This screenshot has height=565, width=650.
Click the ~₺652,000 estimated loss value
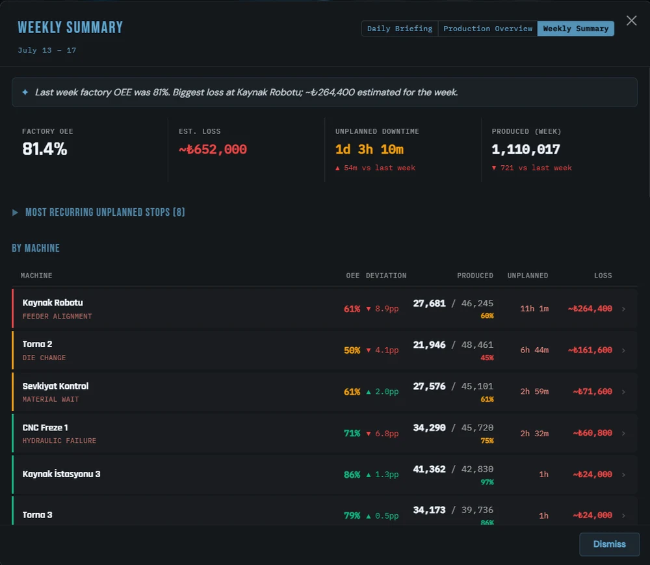pos(213,150)
